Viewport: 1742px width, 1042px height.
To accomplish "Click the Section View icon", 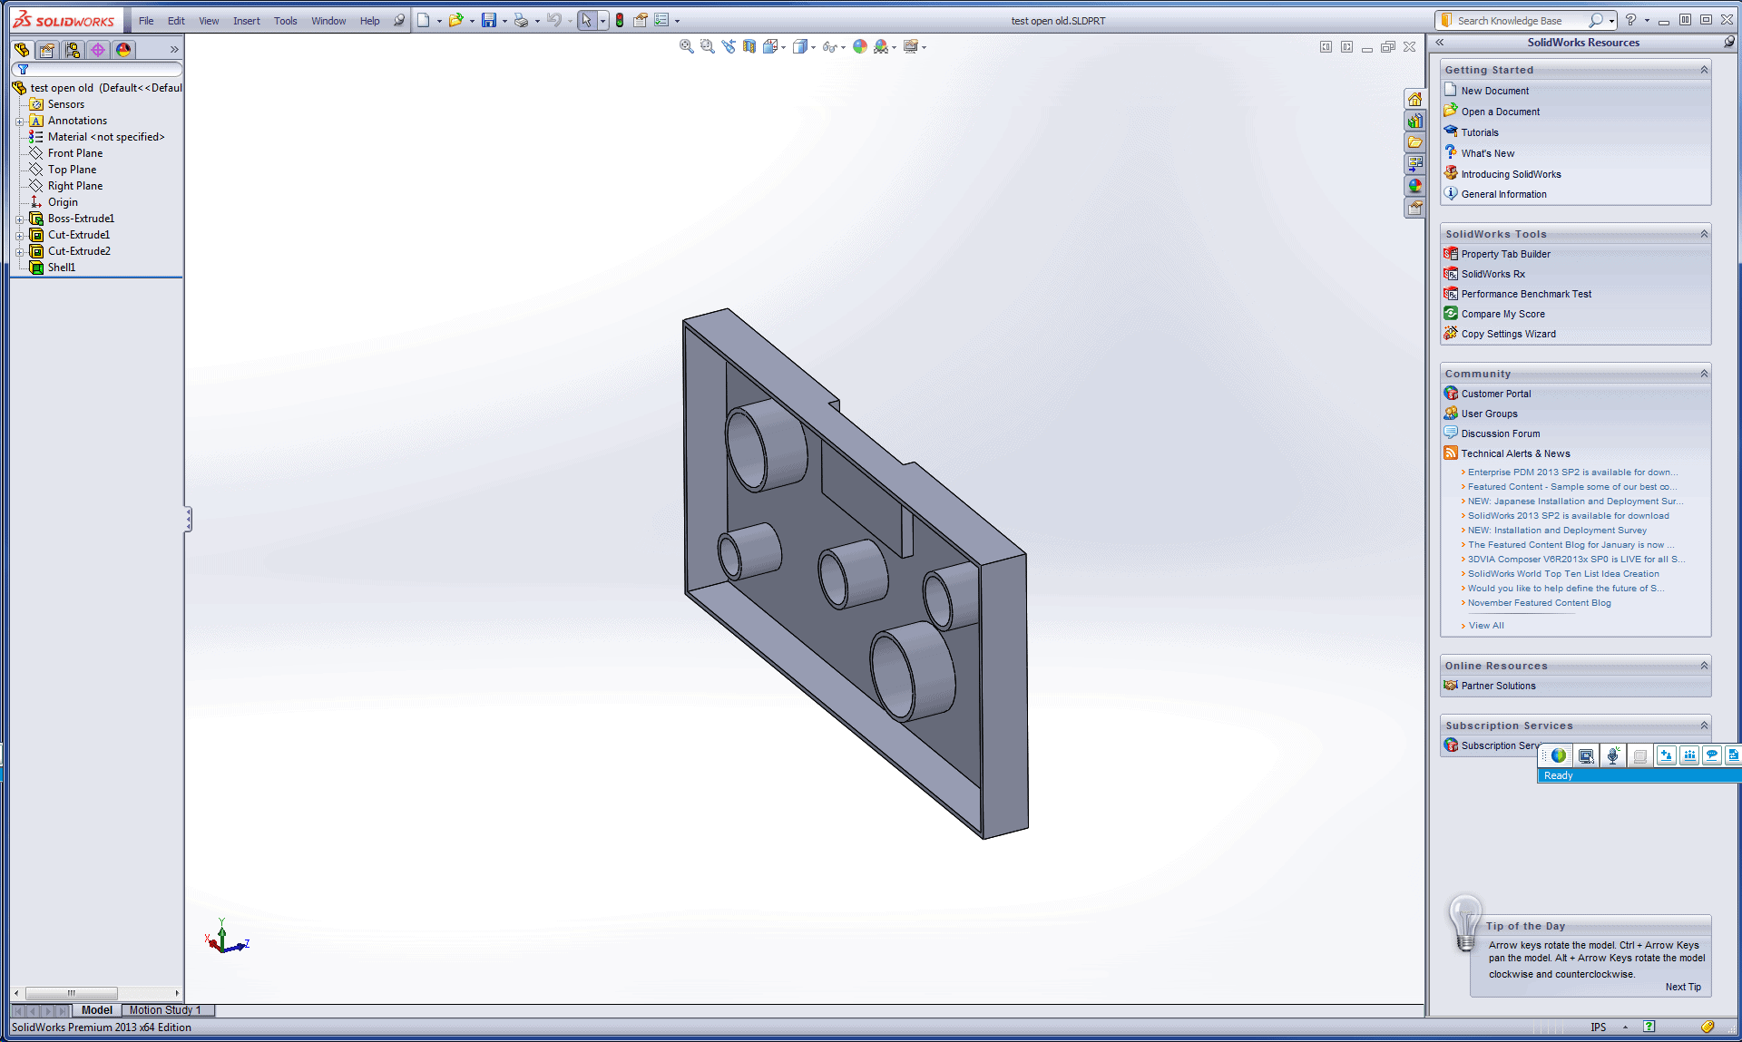I will coord(749,46).
